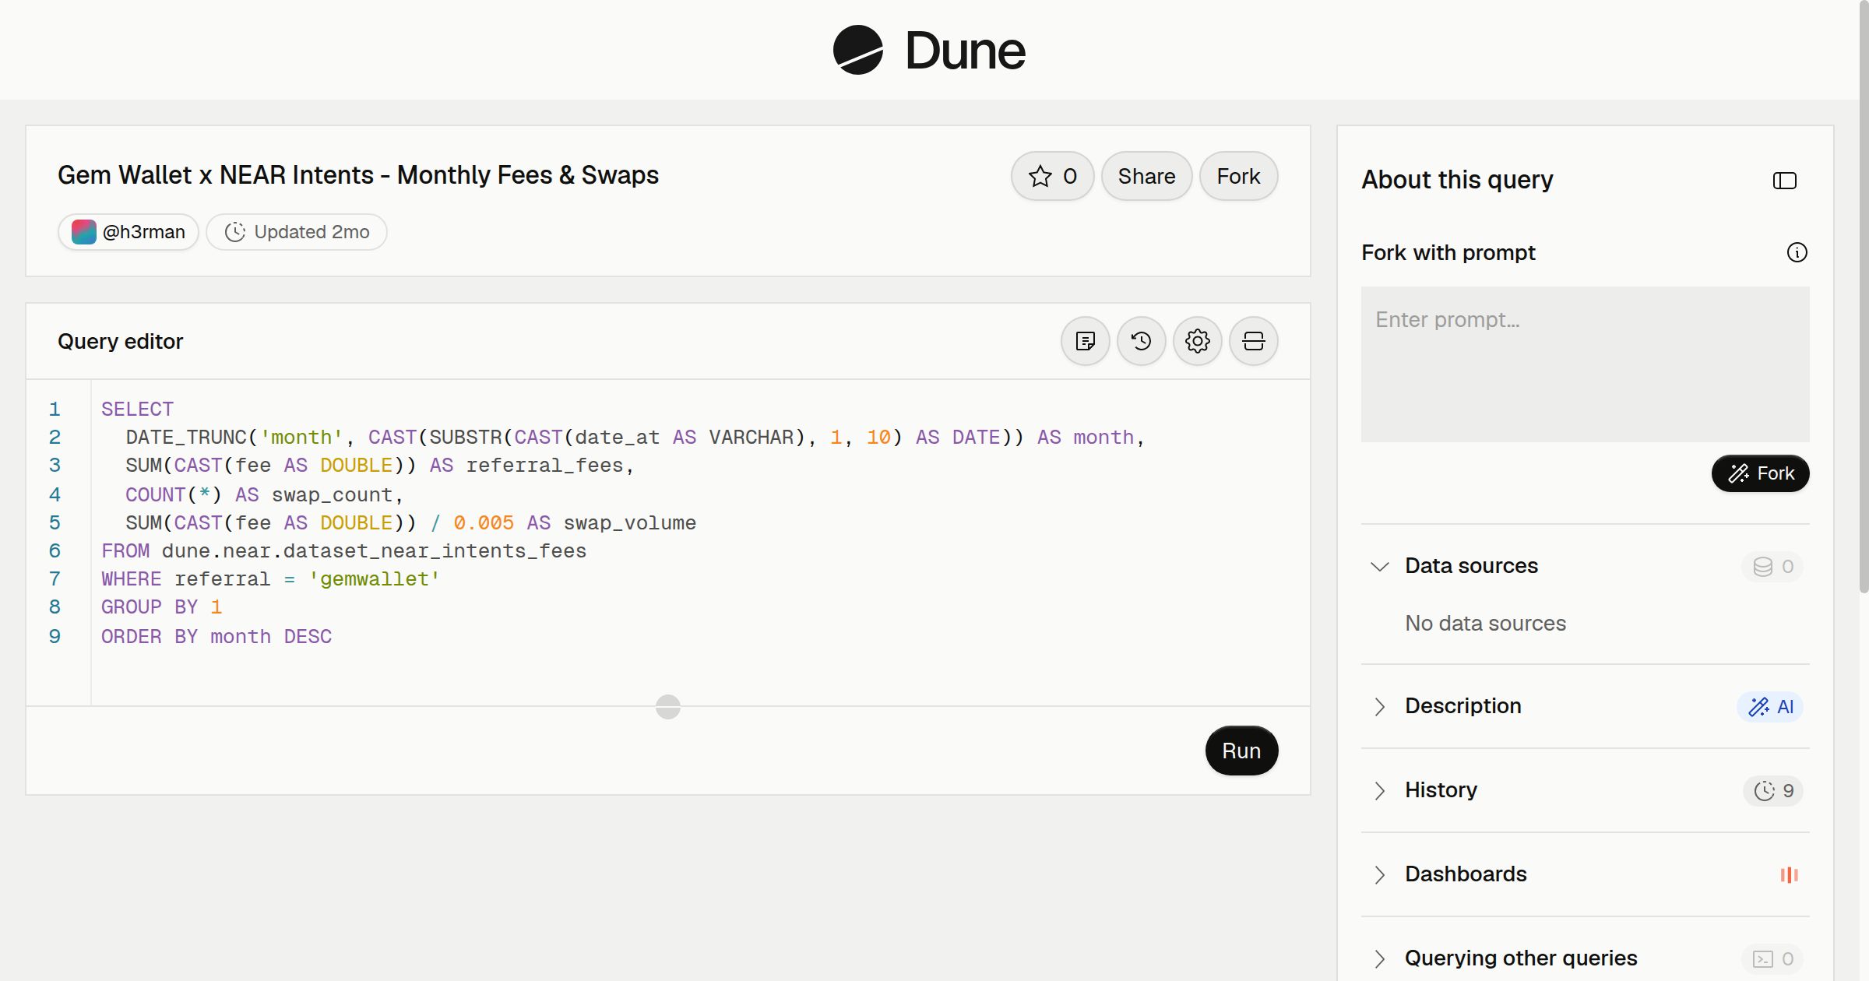The height and width of the screenshot is (981, 1869).
Task: Click the Enter prompt text area
Action: [1586, 364]
